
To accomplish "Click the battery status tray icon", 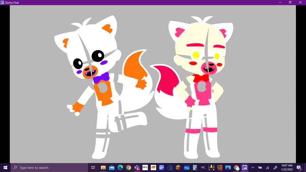I will click(x=260, y=168).
